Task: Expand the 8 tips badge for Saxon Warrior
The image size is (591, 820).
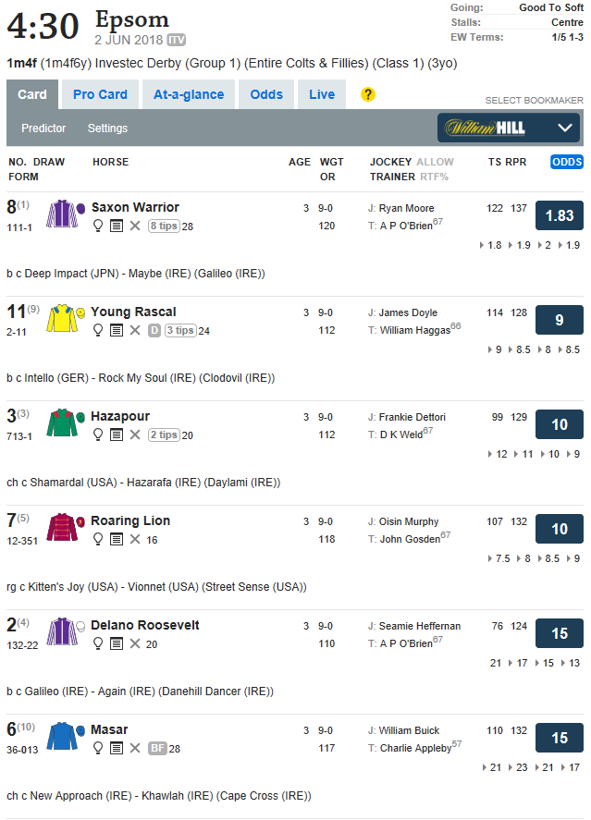Action: [x=165, y=226]
